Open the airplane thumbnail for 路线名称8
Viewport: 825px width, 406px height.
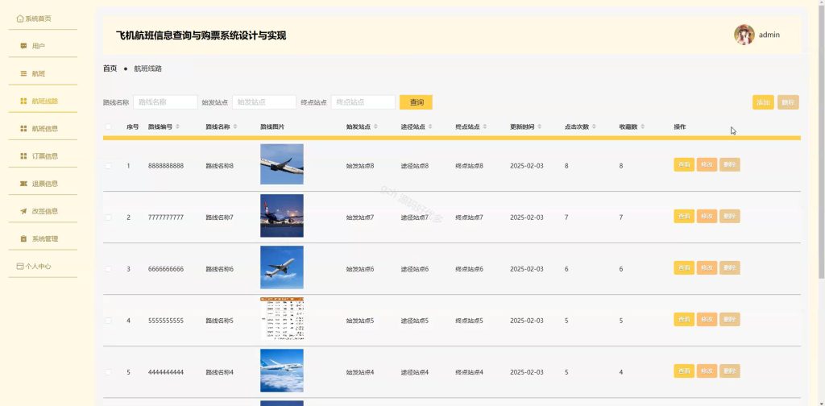pos(282,164)
